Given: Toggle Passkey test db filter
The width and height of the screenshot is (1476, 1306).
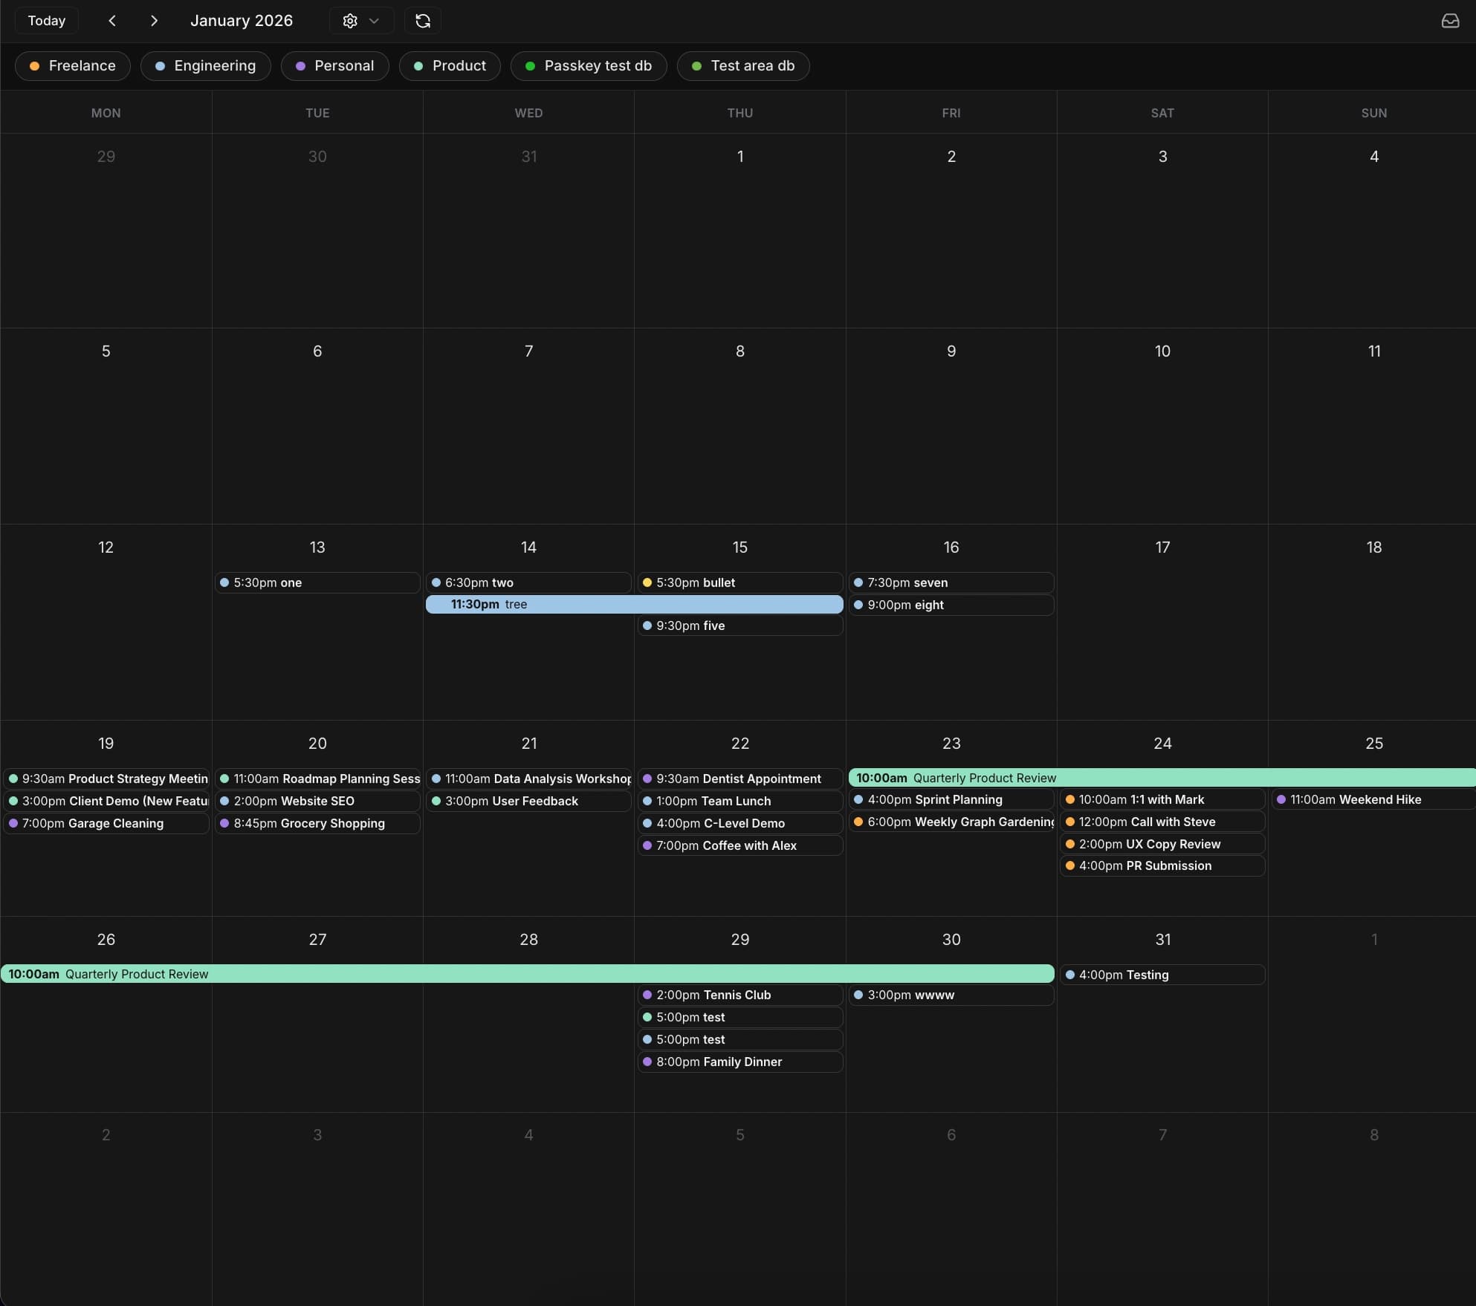Looking at the screenshot, I should (589, 66).
